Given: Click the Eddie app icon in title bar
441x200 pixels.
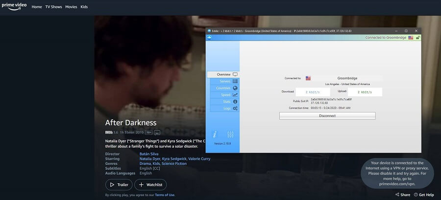Looking at the screenshot, I should coord(209,31).
